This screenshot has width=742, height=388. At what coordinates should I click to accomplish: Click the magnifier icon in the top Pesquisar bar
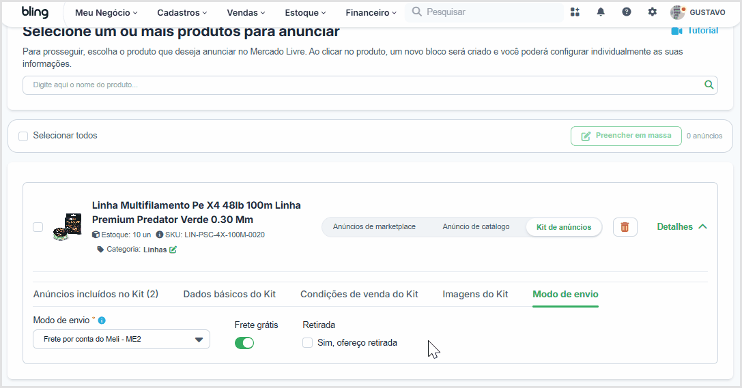pos(416,12)
